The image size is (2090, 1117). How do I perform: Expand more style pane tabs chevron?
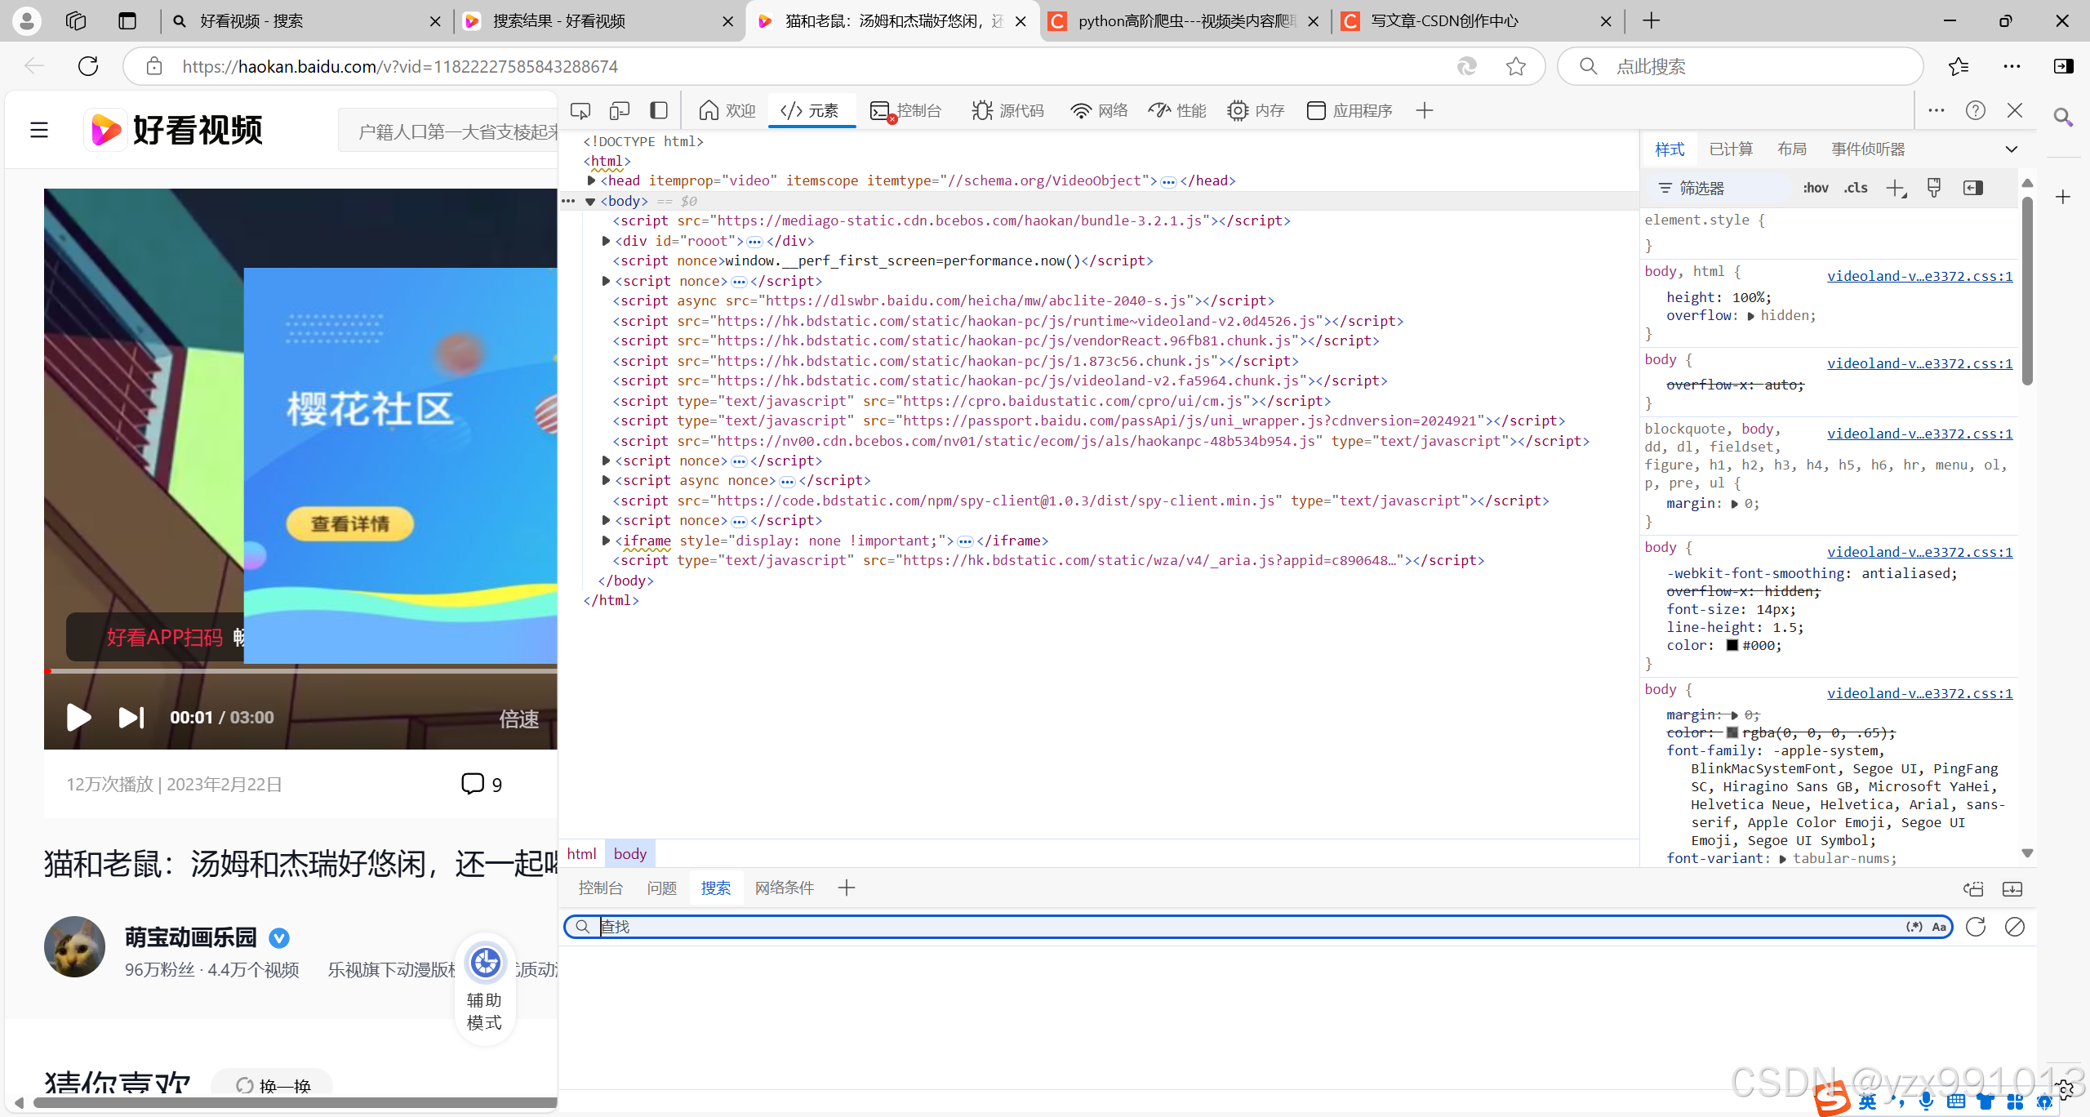pyautogui.click(x=2012, y=149)
